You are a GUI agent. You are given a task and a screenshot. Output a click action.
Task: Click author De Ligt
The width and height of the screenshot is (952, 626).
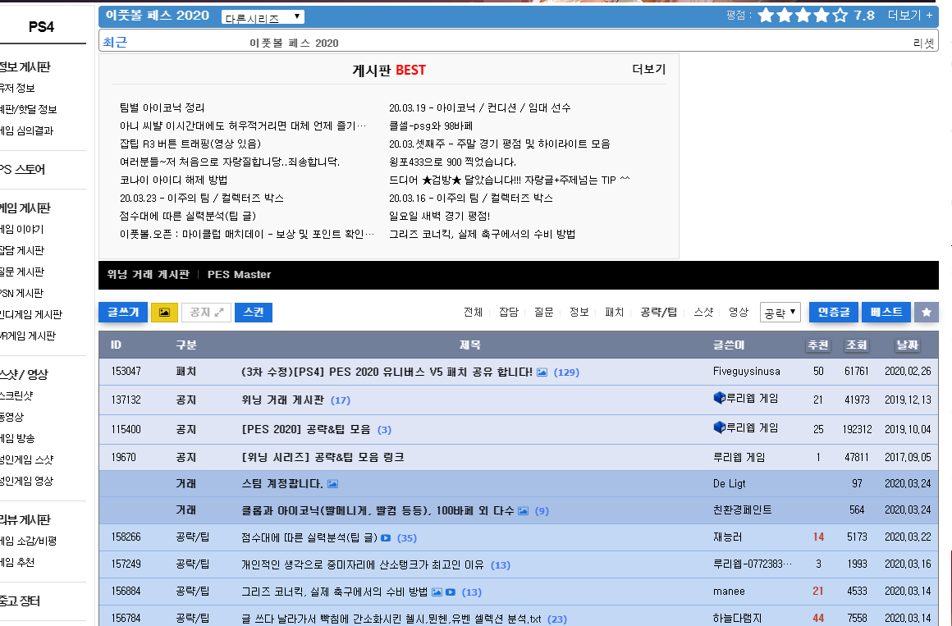point(729,484)
